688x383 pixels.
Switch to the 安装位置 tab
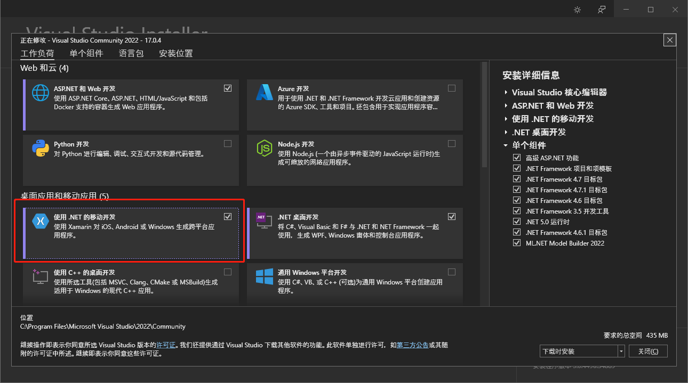click(x=176, y=53)
